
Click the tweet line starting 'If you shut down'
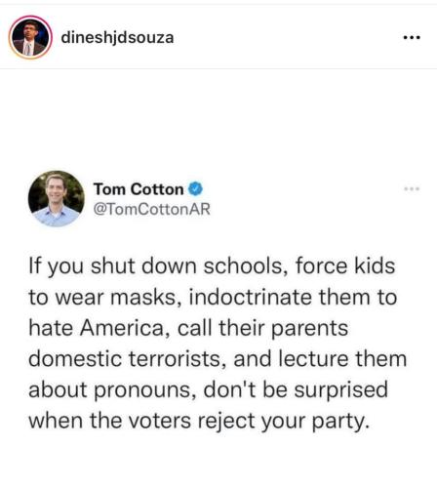212,267
